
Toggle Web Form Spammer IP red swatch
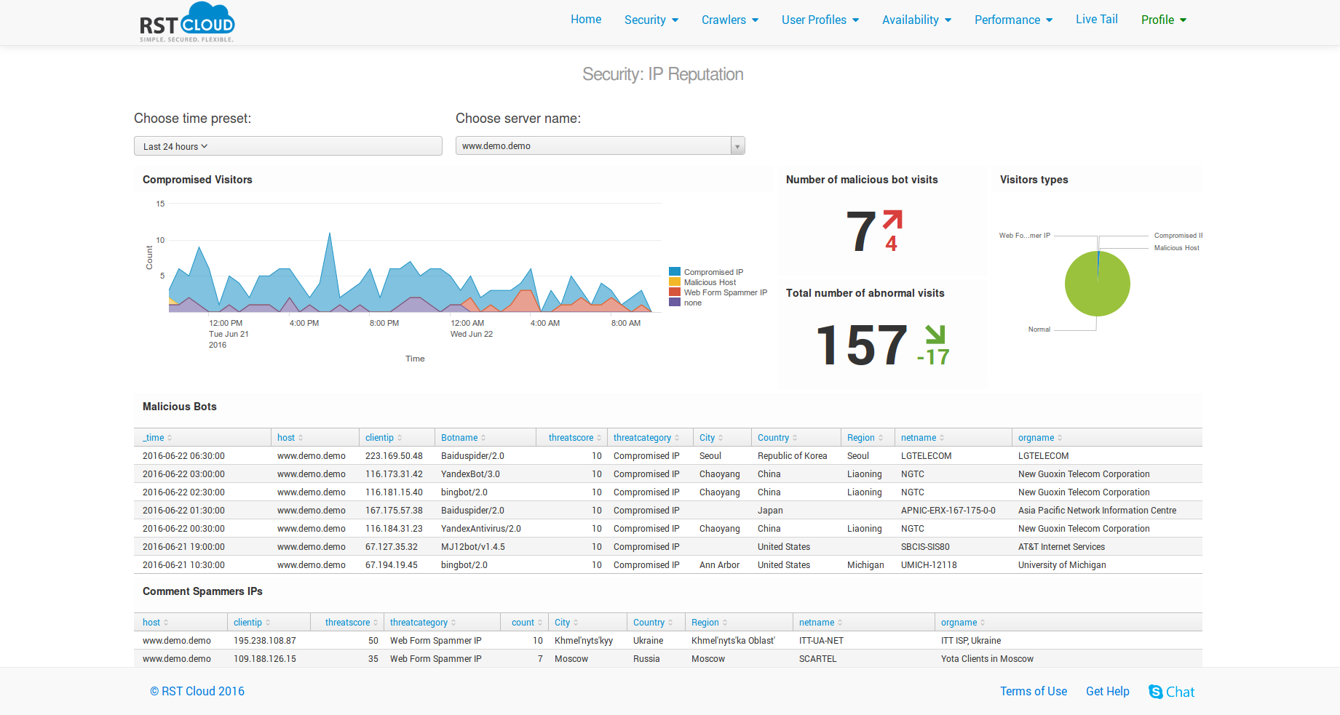675,292
